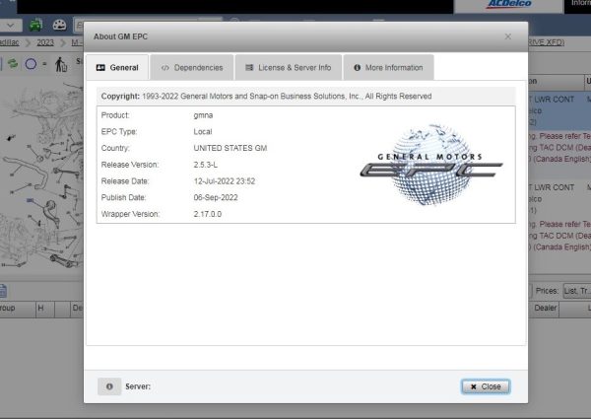Image resolution: width=591 pixels, height=419 pixels.
Task: Click the Wrapper Version value 2.17.0.0
Action: [207, 214]
